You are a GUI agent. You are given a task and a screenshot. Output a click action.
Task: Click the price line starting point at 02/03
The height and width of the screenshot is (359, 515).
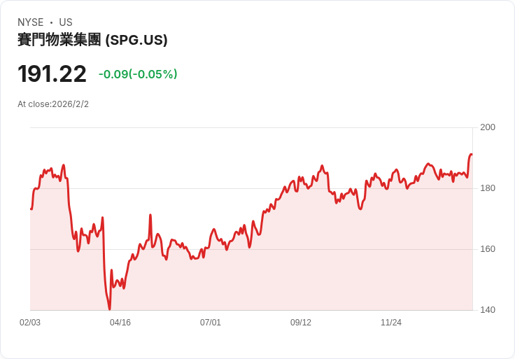31,209
